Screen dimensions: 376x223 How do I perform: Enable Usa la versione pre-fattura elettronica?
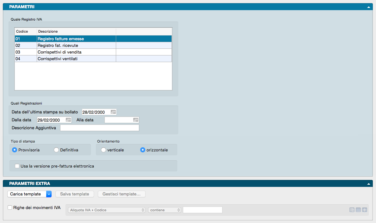coord(17,166)
